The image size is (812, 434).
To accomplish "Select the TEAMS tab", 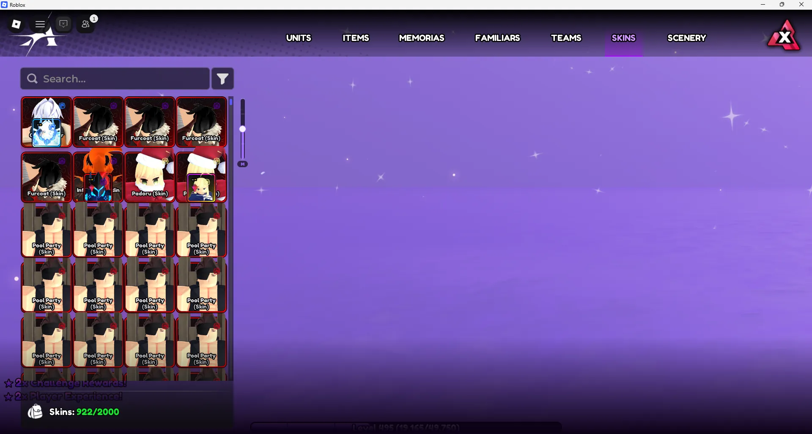I will coord(566,38).
